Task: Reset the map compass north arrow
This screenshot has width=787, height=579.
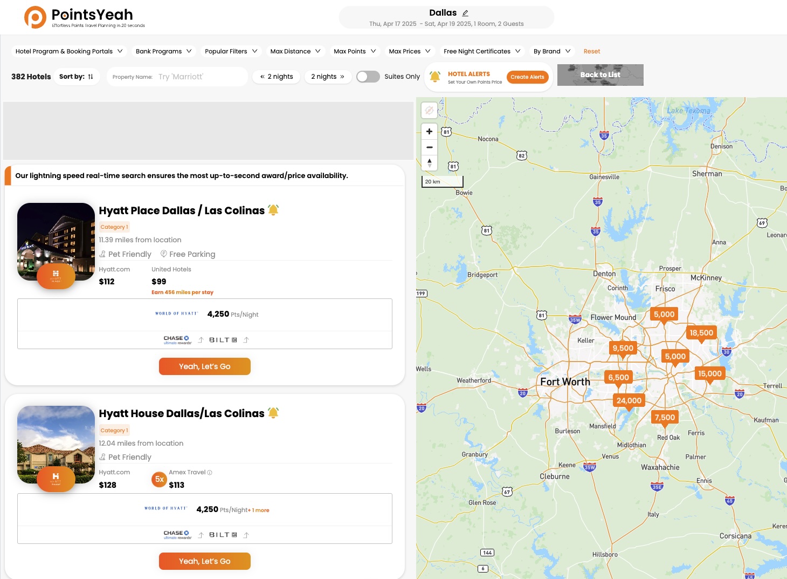Action: tap(429, 162)
